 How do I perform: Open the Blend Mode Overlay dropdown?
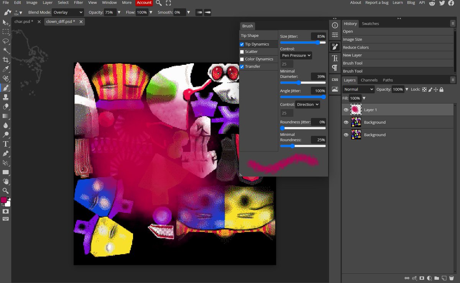coord(67,12)
